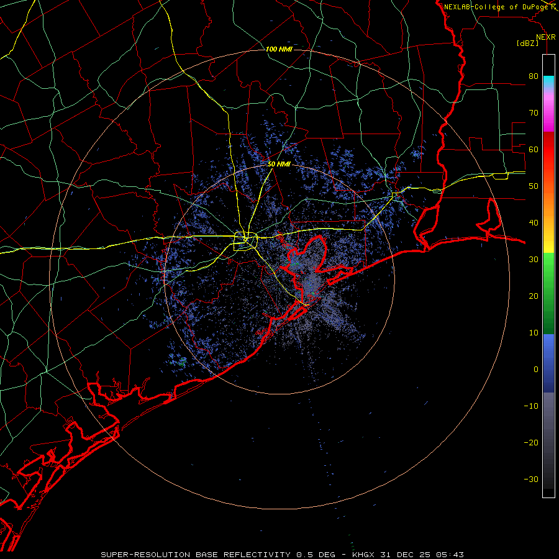Click the 'SUPER-RESOLUTION BASE REFLECTIVITY 0.5 DEG' caption
559x559 pixels.
[218, 555]
